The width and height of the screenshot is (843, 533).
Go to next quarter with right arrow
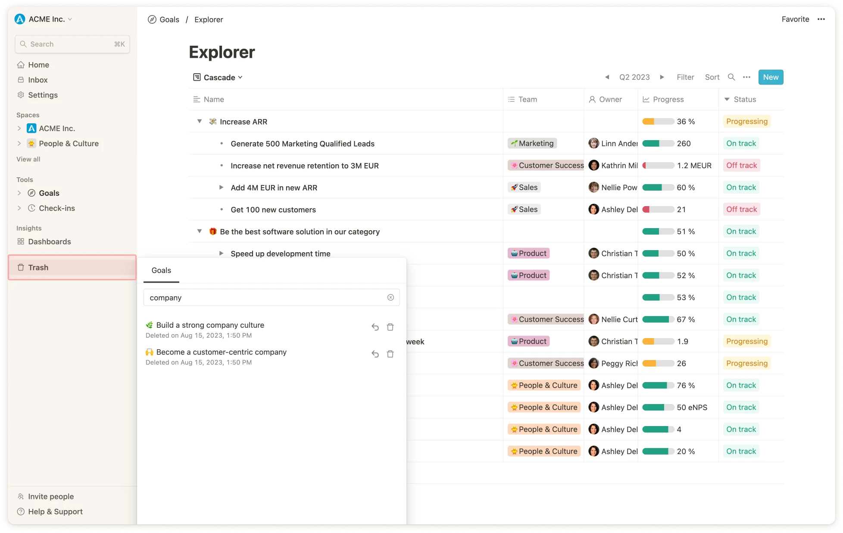pyautogui.click(x=662, y=77)
